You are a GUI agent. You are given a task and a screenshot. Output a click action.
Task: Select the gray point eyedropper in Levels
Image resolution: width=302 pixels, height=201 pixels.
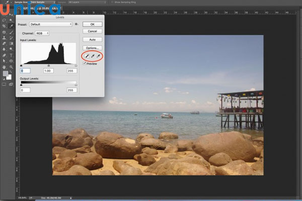click(x=93, y=56)
